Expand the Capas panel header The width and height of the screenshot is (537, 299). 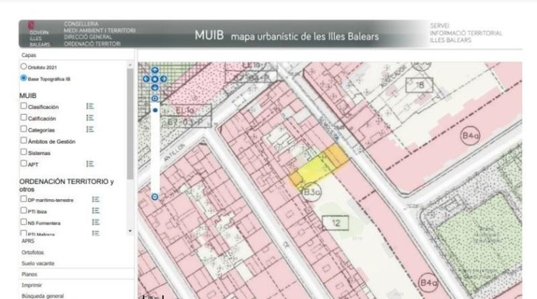[77, 55]
